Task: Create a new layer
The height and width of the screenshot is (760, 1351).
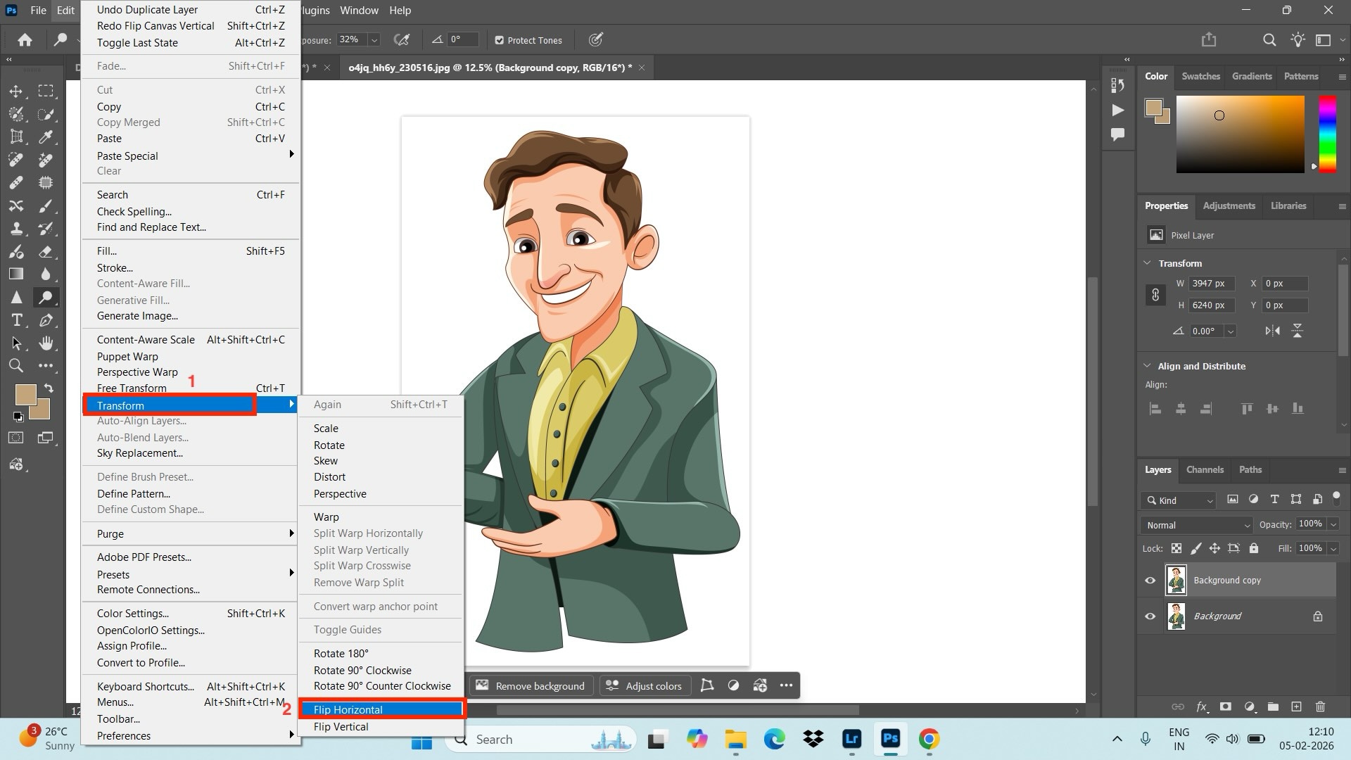Action: (x=1297, y=707)
